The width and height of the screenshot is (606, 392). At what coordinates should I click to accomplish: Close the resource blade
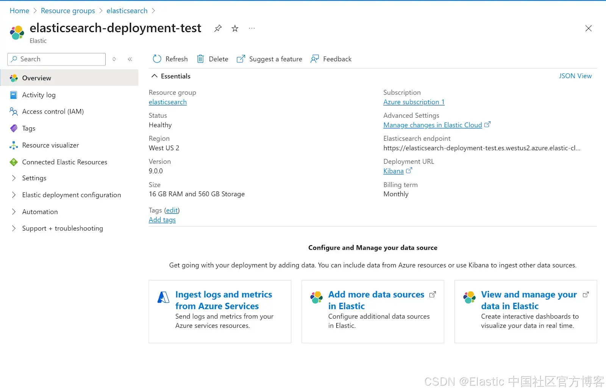[x=588, y=28]
